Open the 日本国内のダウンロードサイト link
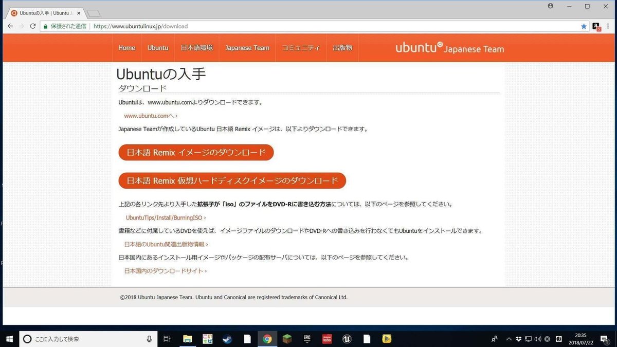617x347 pixels. [166, 270]
